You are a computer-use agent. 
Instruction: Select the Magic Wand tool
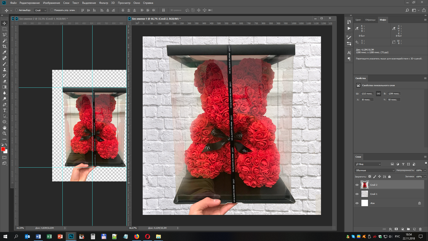tap(5, 41)
